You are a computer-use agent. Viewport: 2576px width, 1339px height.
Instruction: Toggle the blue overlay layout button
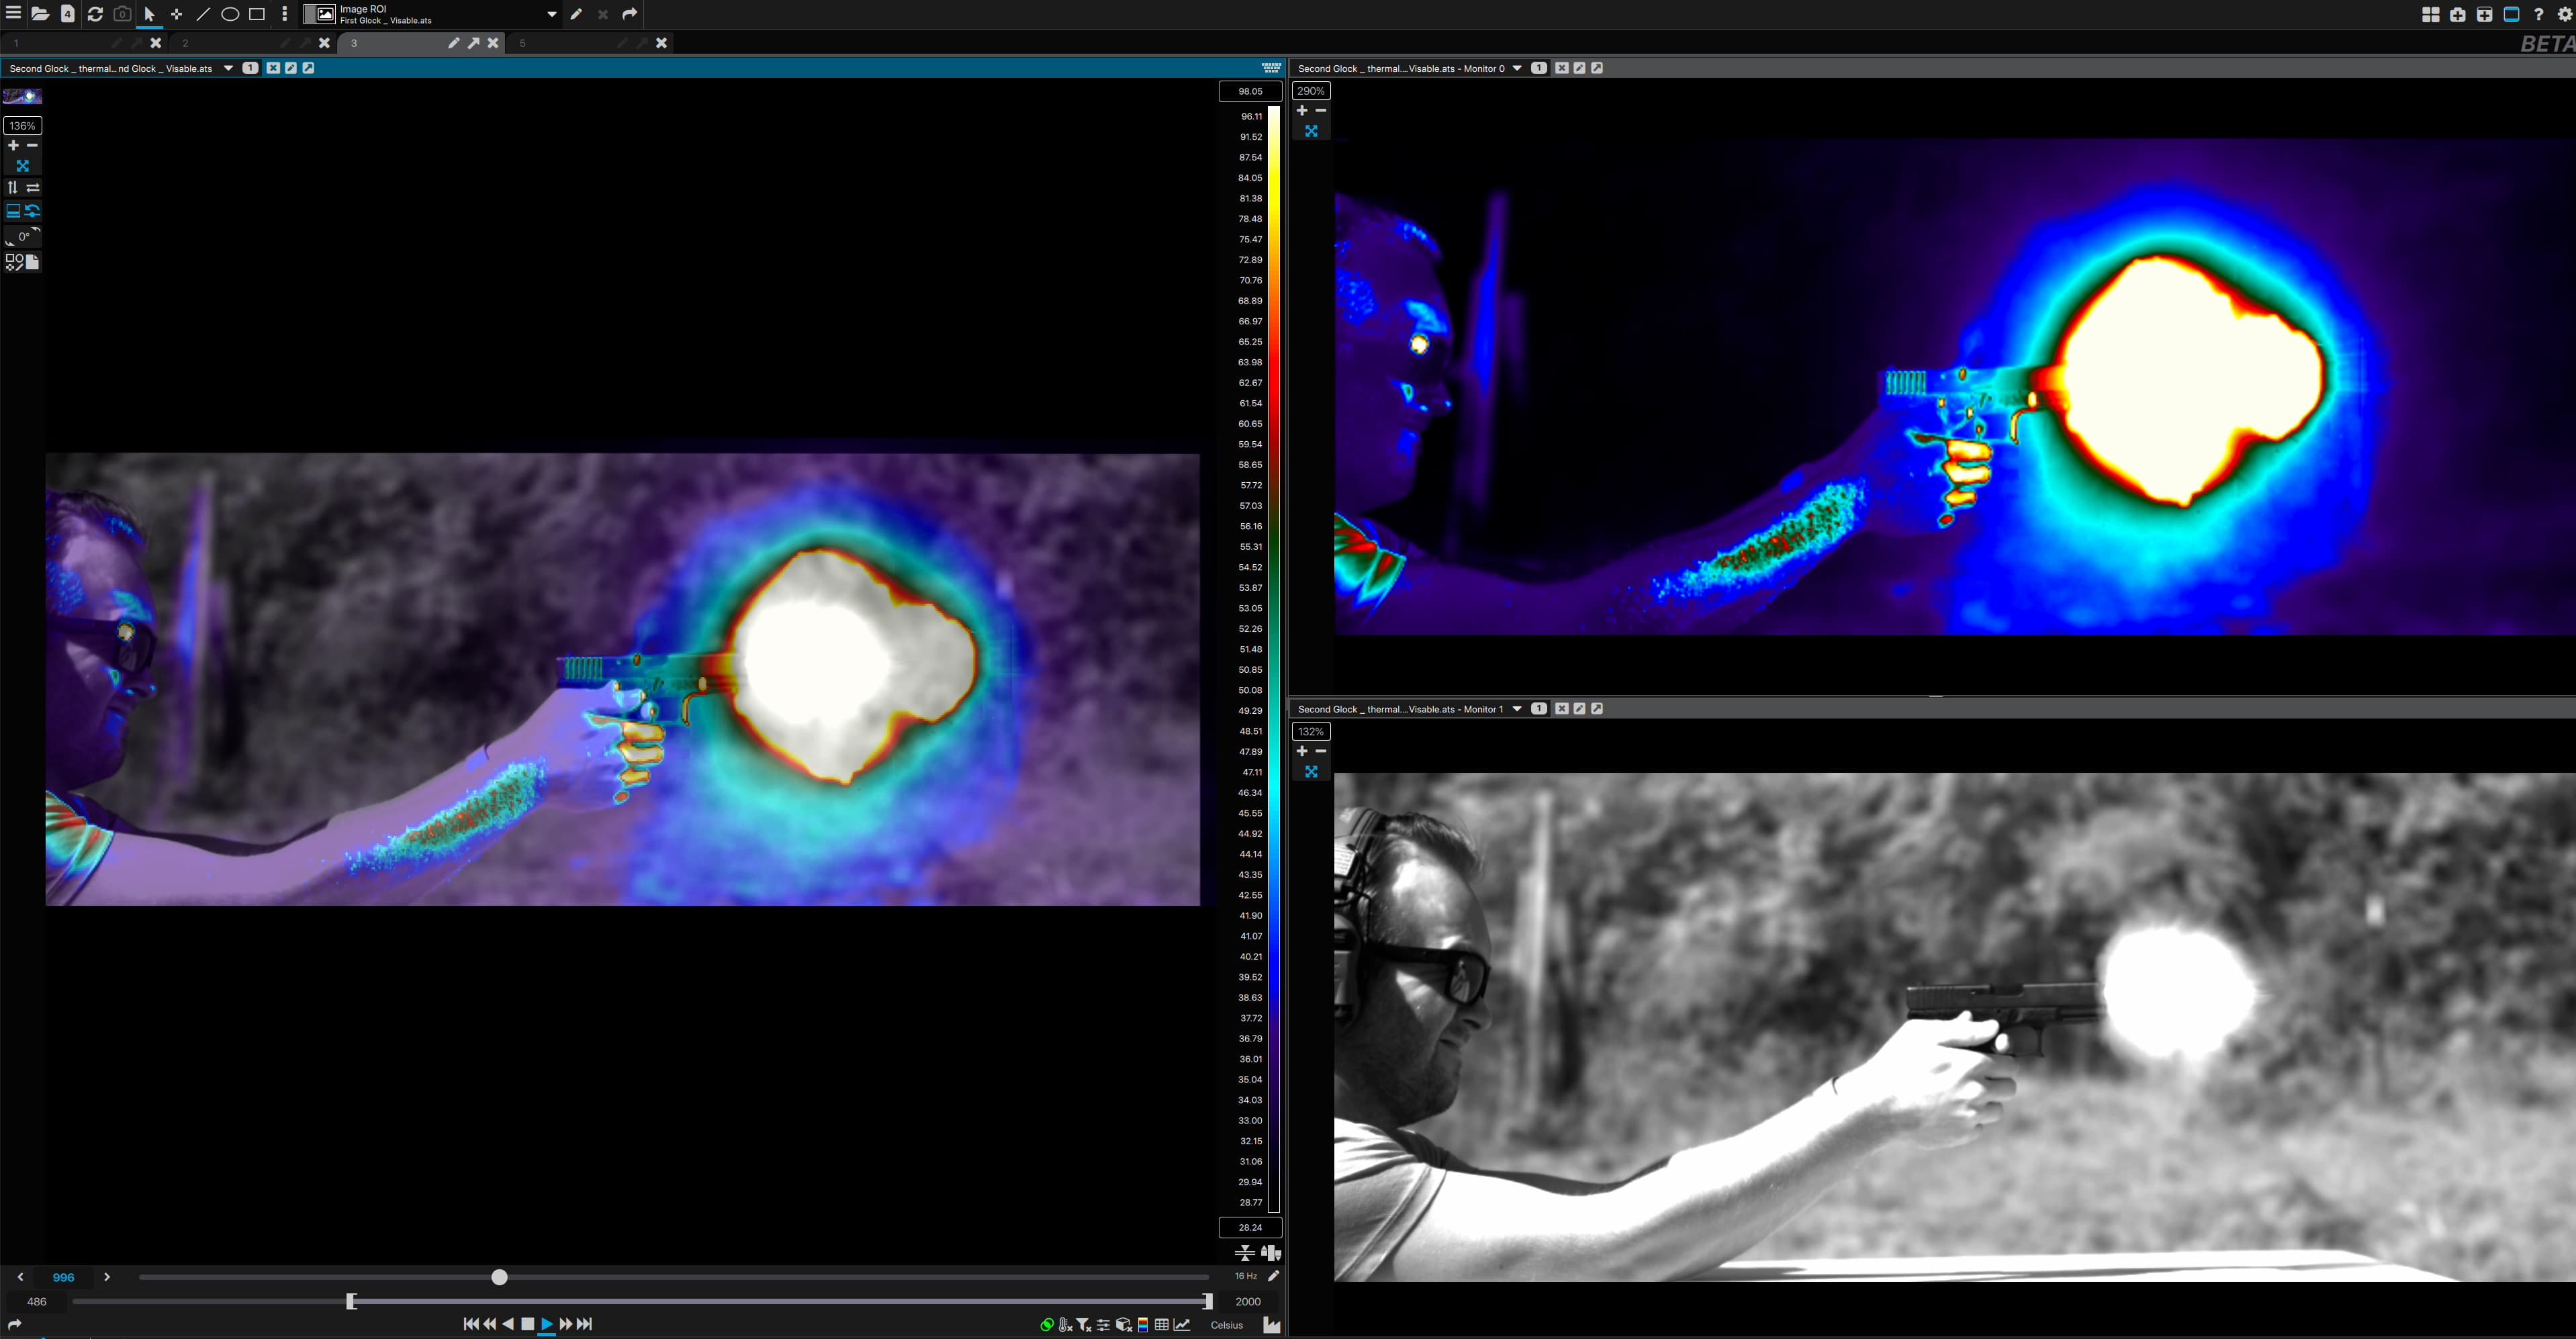13,211
